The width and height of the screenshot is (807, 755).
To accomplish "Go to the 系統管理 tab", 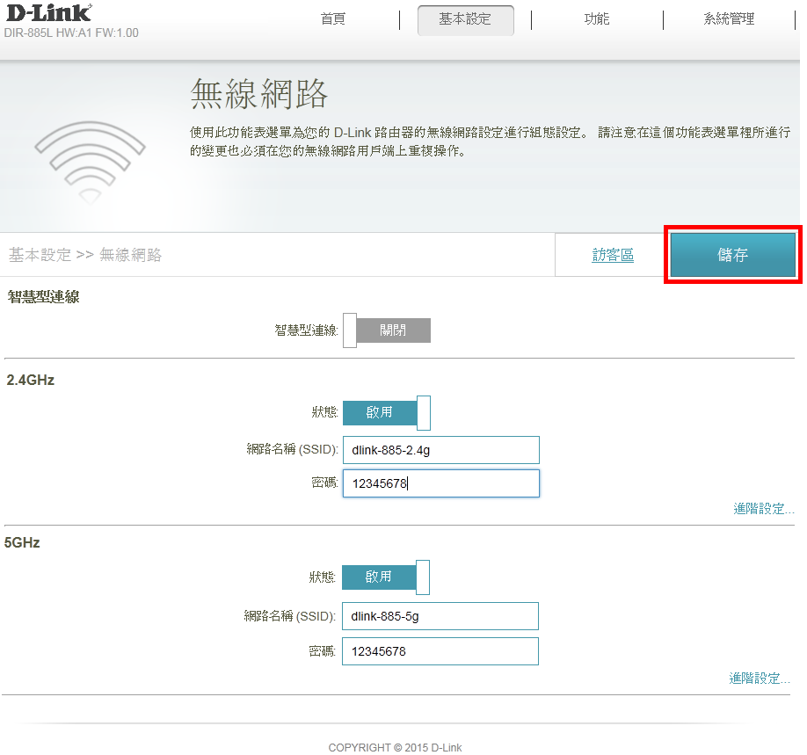I will point(728,19).
